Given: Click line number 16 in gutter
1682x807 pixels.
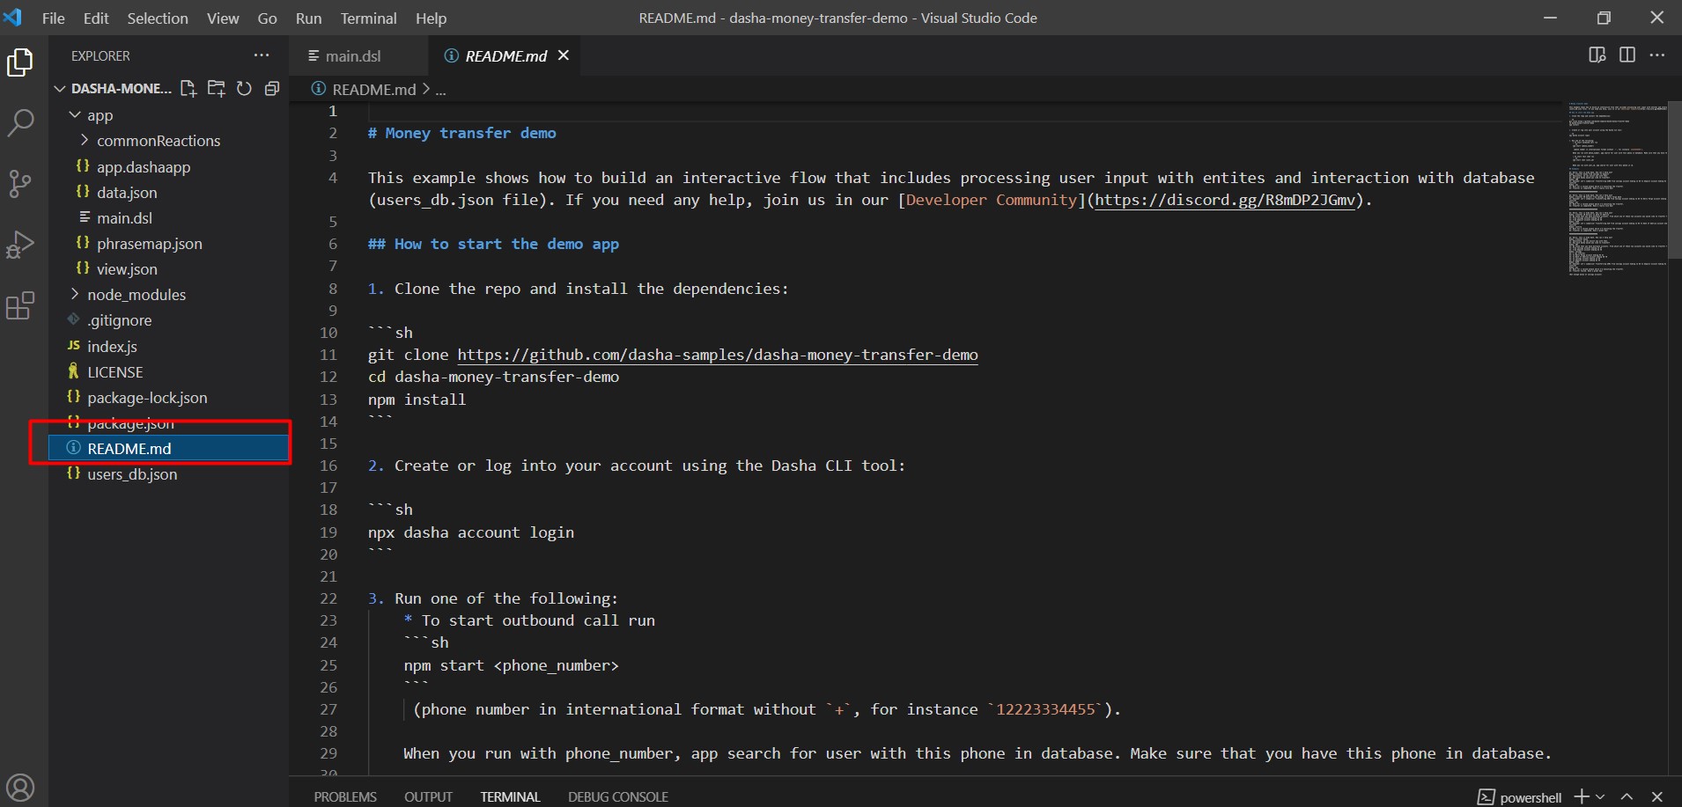Looking at the screenshot, I should point(328,466).
